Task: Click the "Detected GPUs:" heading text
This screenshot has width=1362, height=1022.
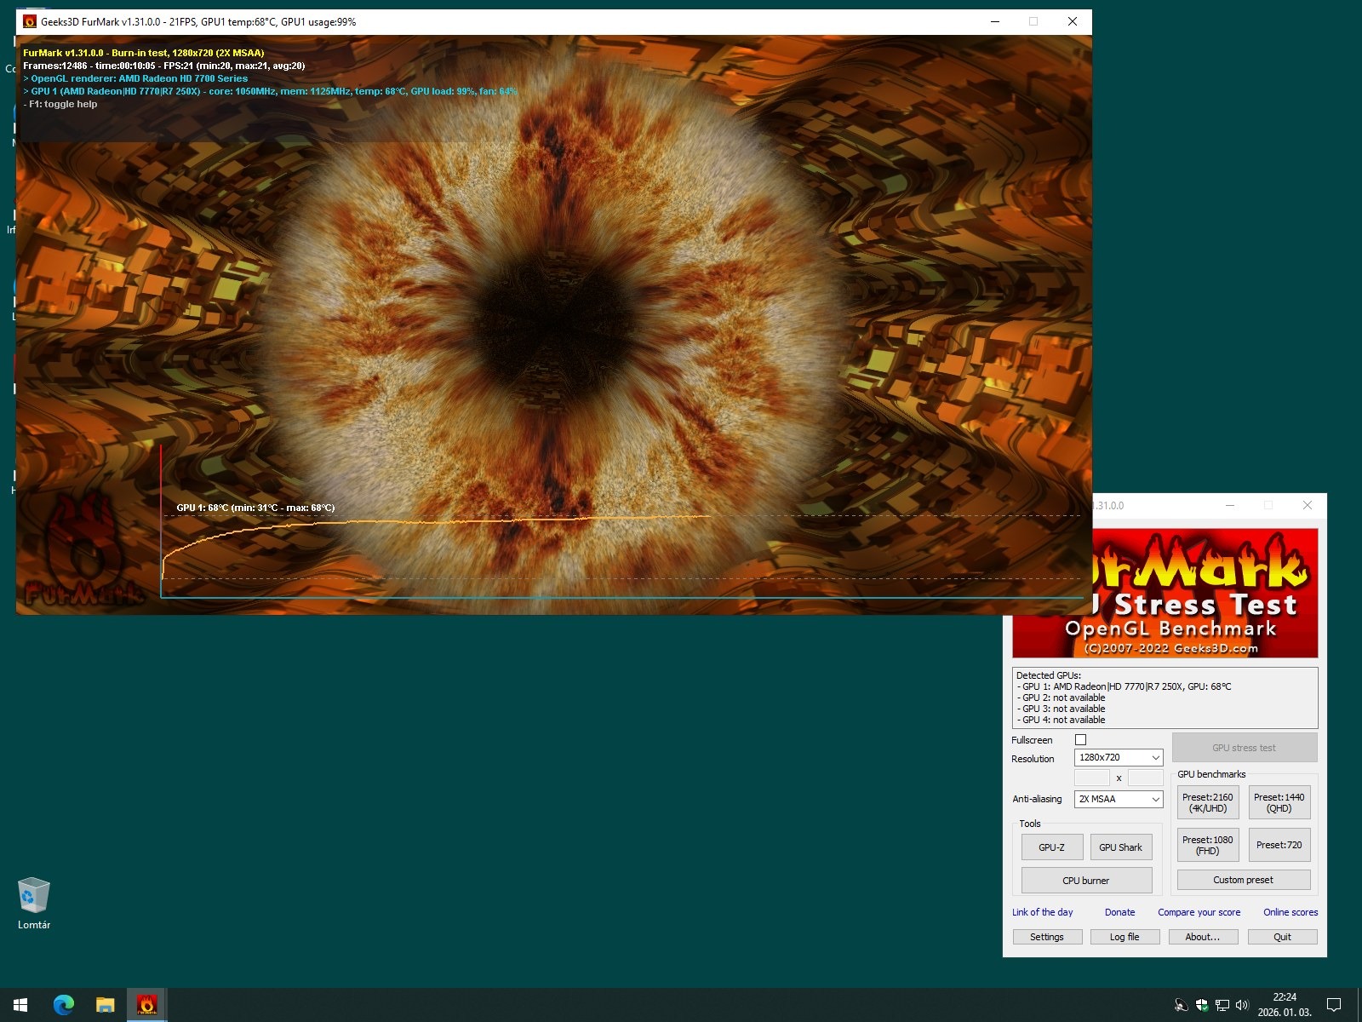Action: click(1049, 675)
